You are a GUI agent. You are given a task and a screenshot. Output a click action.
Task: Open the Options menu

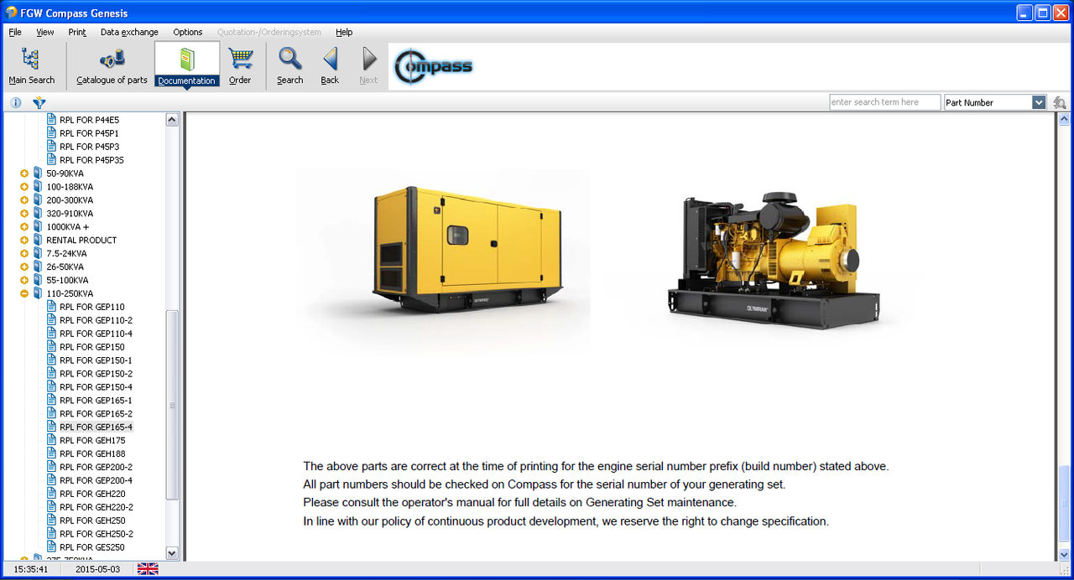point(188,32)
